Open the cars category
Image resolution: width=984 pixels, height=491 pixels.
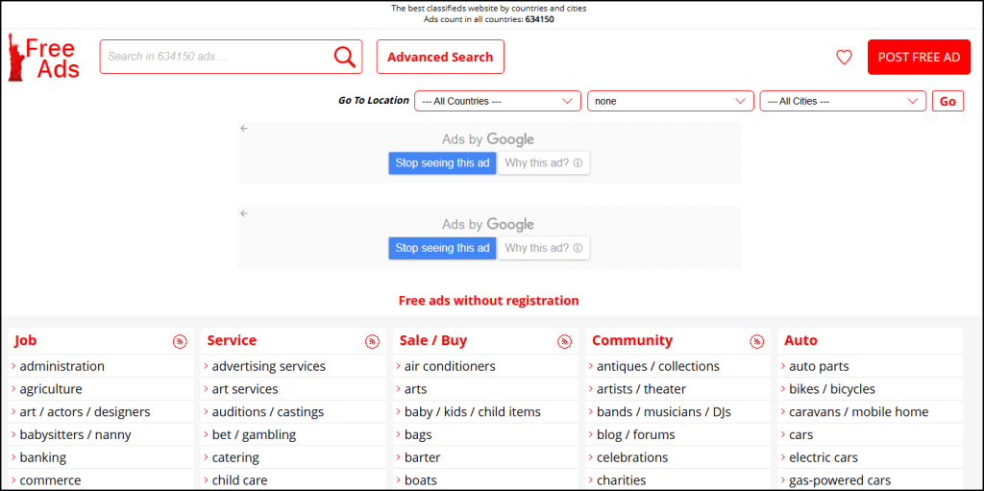tap(800, 434)
